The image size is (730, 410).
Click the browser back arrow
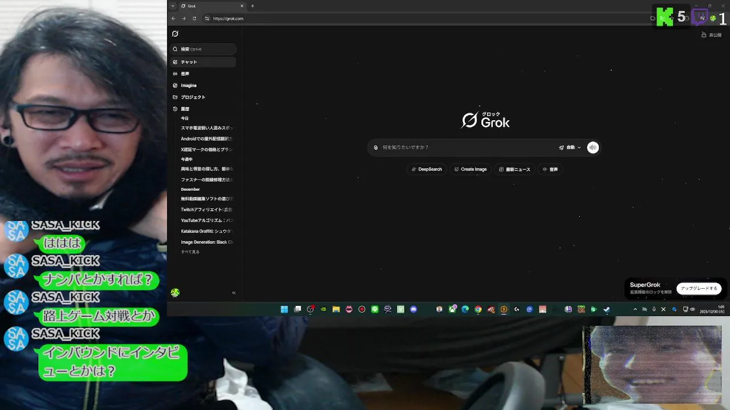(173, 18)
